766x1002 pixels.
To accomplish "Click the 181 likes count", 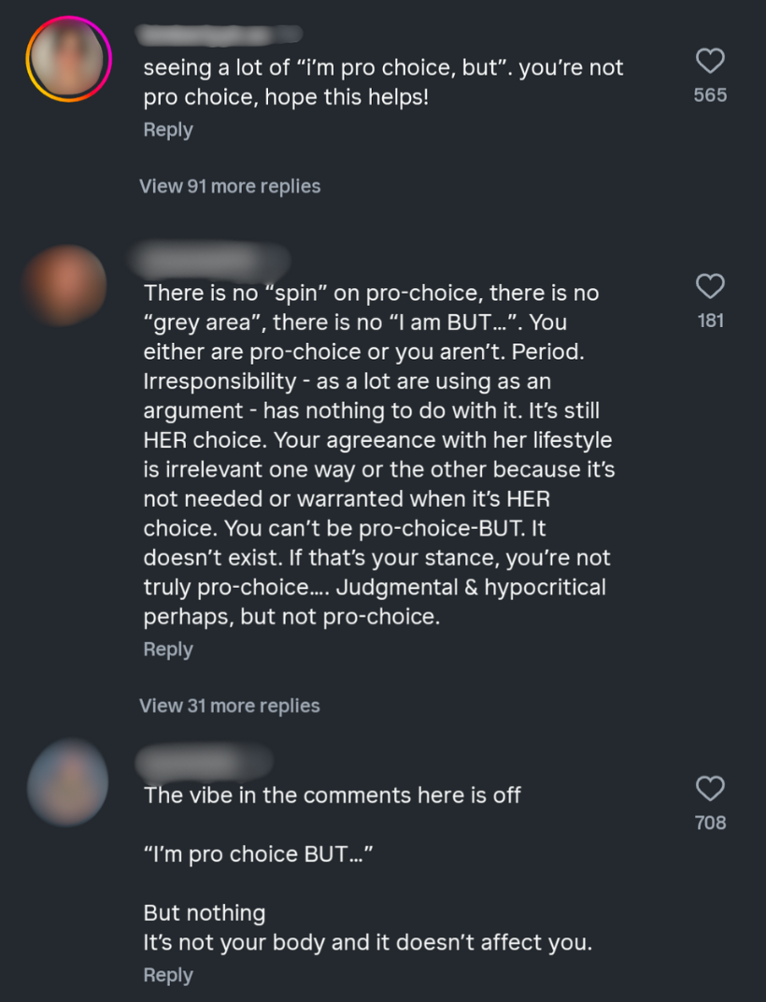I will [x=710, y=321].
